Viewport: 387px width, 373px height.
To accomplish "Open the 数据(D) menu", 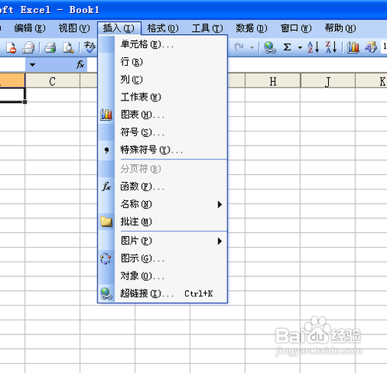I will 252,28.
